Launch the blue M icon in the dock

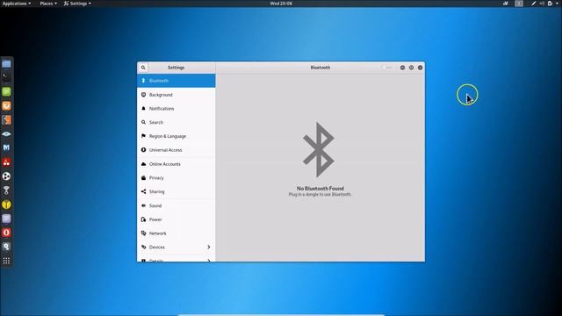tap(6, 147)
